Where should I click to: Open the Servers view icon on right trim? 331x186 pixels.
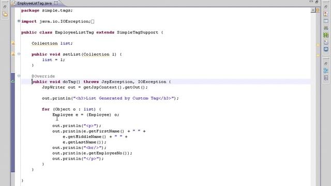(326, 28)
